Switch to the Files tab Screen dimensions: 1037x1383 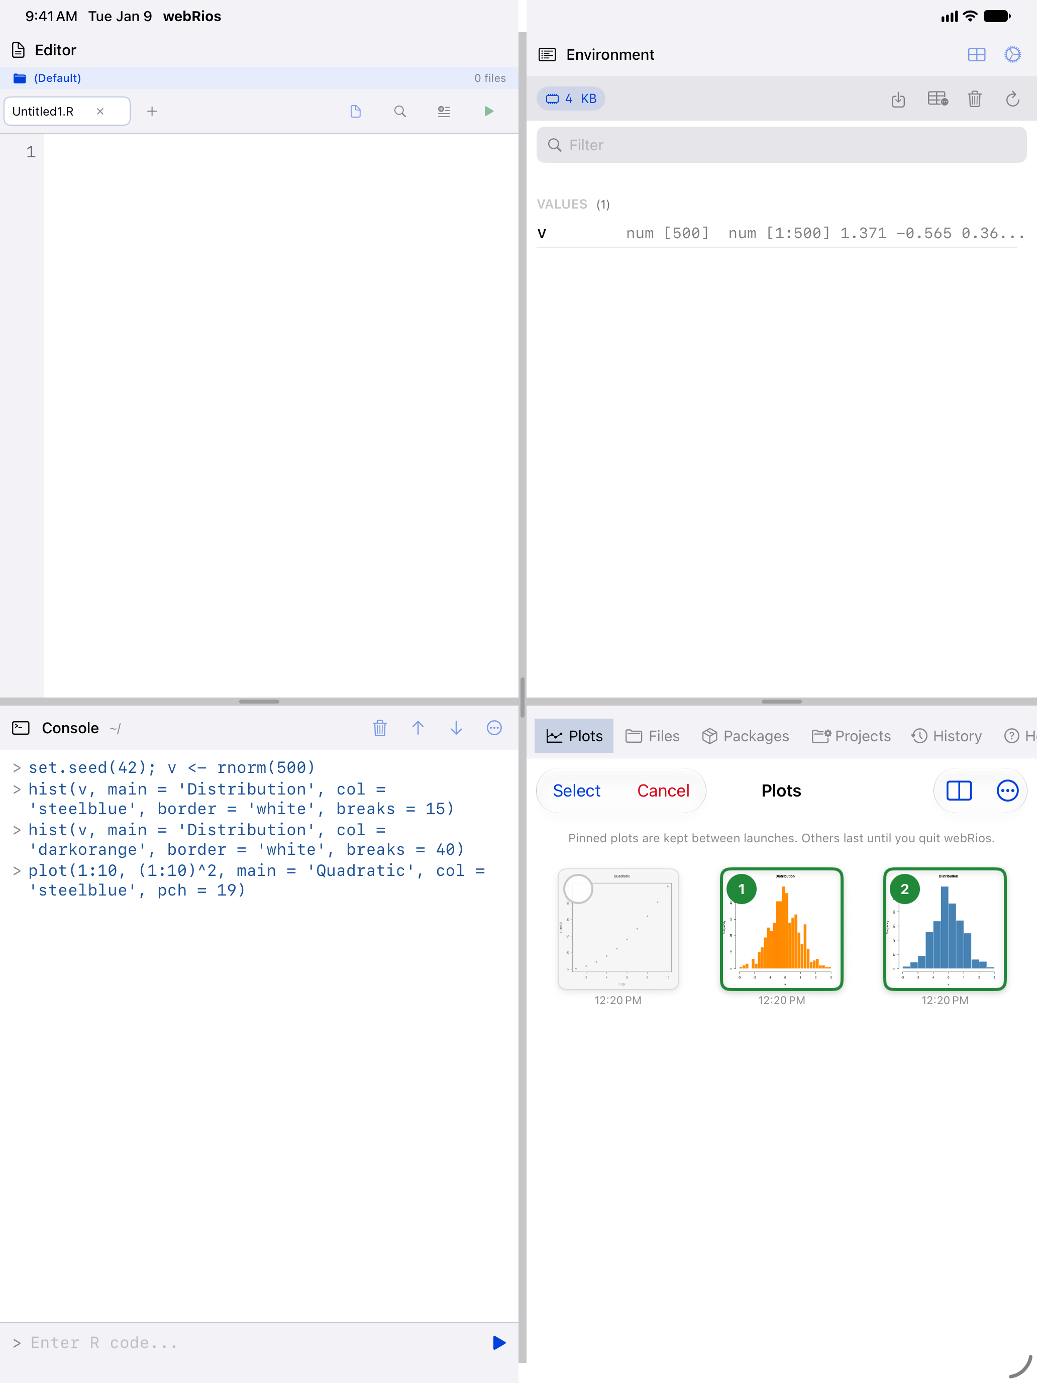point(653,736)
